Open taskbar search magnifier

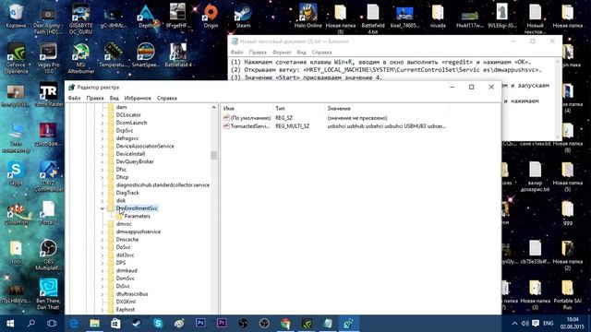(x=31, y=324)
